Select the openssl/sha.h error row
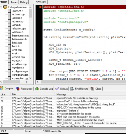 63,98
